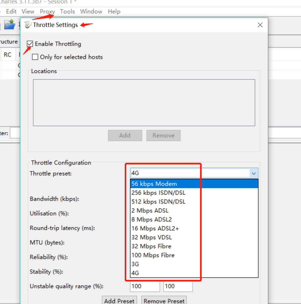This screenshot has height=304, width=301.
Task: Open the Help menu
Action: 114,12
